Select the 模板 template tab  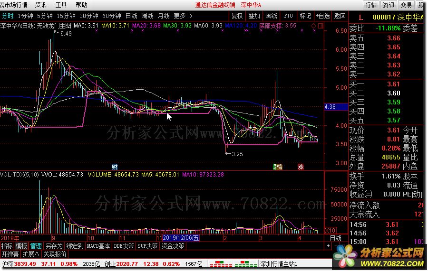point(21,246)
